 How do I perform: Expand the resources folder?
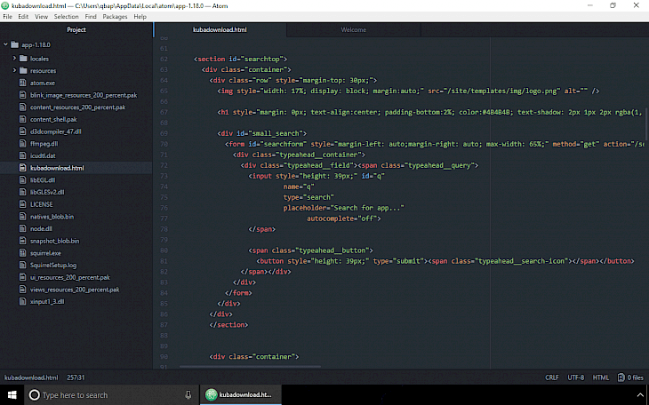point(14,70)
